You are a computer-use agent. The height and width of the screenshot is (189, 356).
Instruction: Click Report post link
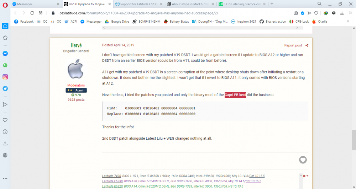point(293,45)
